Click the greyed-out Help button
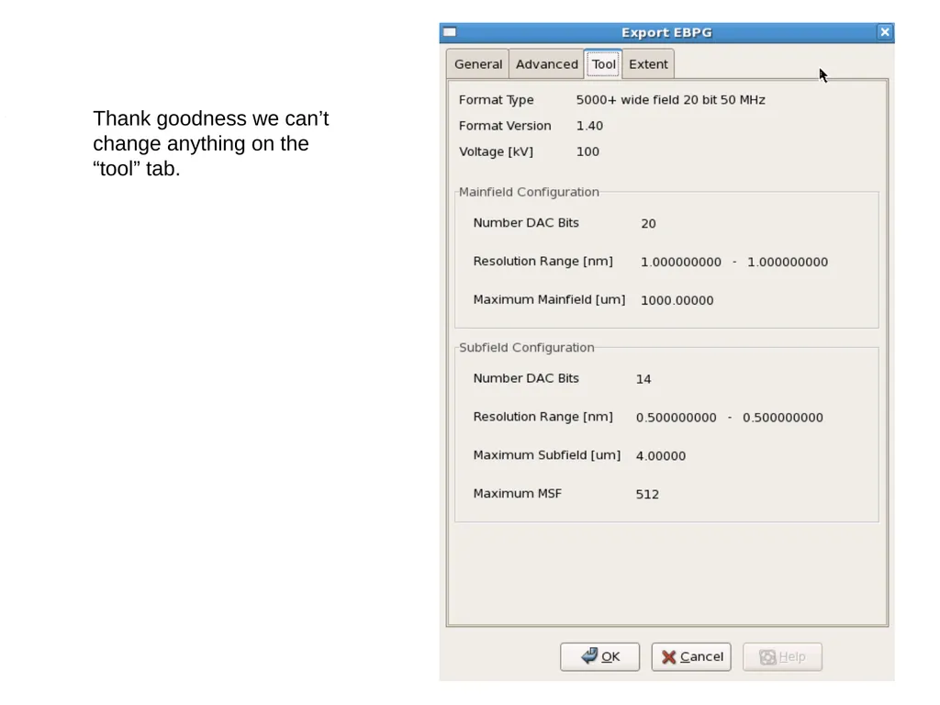 point(782,656)
